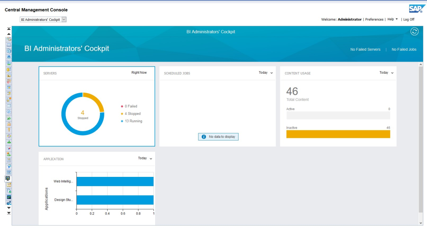Open the blue gears sidebar icon

pos(9,203)
